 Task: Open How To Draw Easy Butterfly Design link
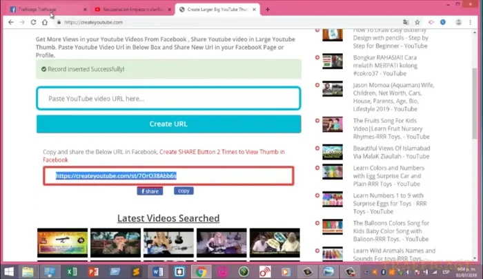(391, 38)
